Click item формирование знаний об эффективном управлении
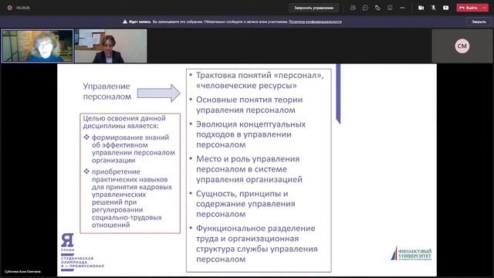 [134, 149]
